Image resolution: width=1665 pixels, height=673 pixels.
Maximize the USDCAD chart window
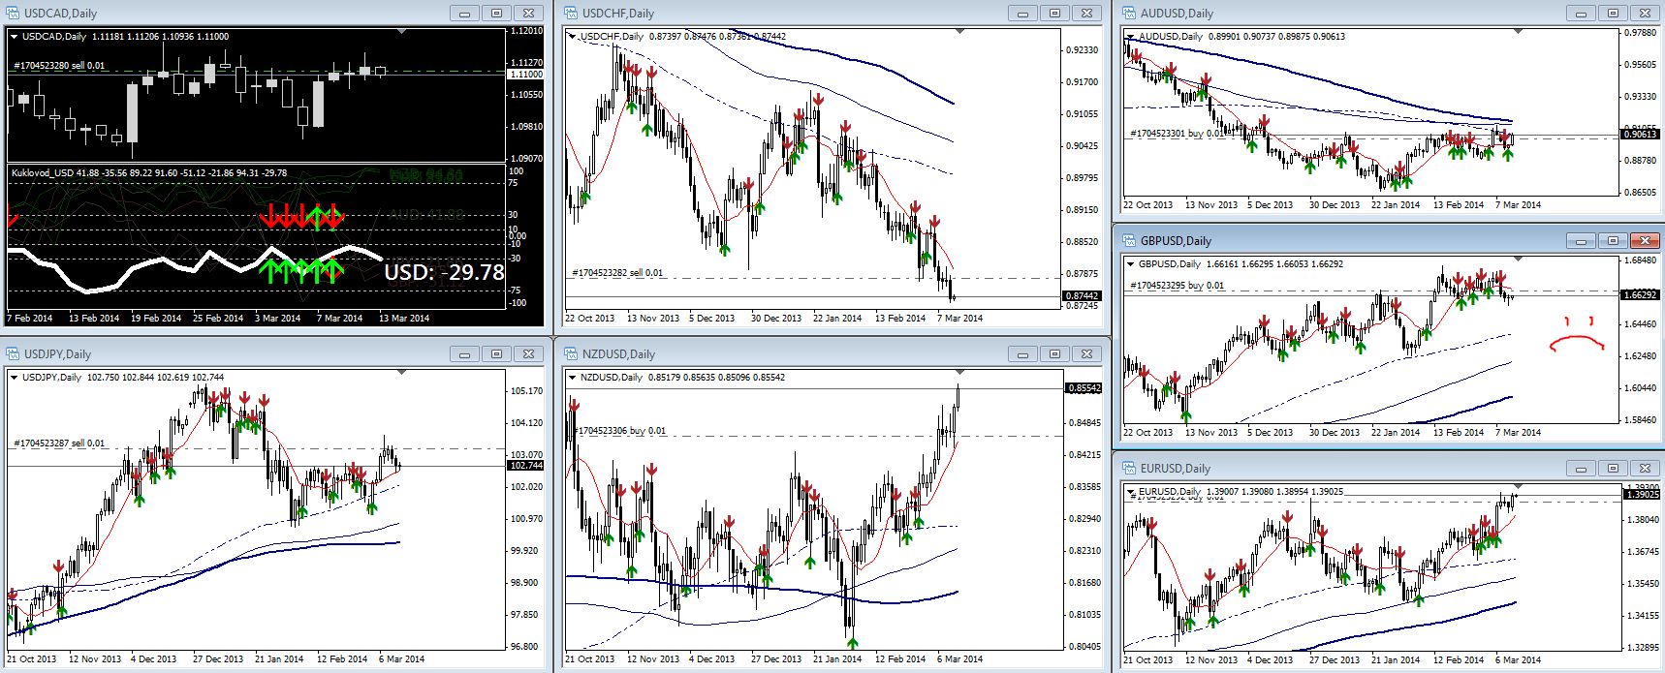(x=496, y=14)
